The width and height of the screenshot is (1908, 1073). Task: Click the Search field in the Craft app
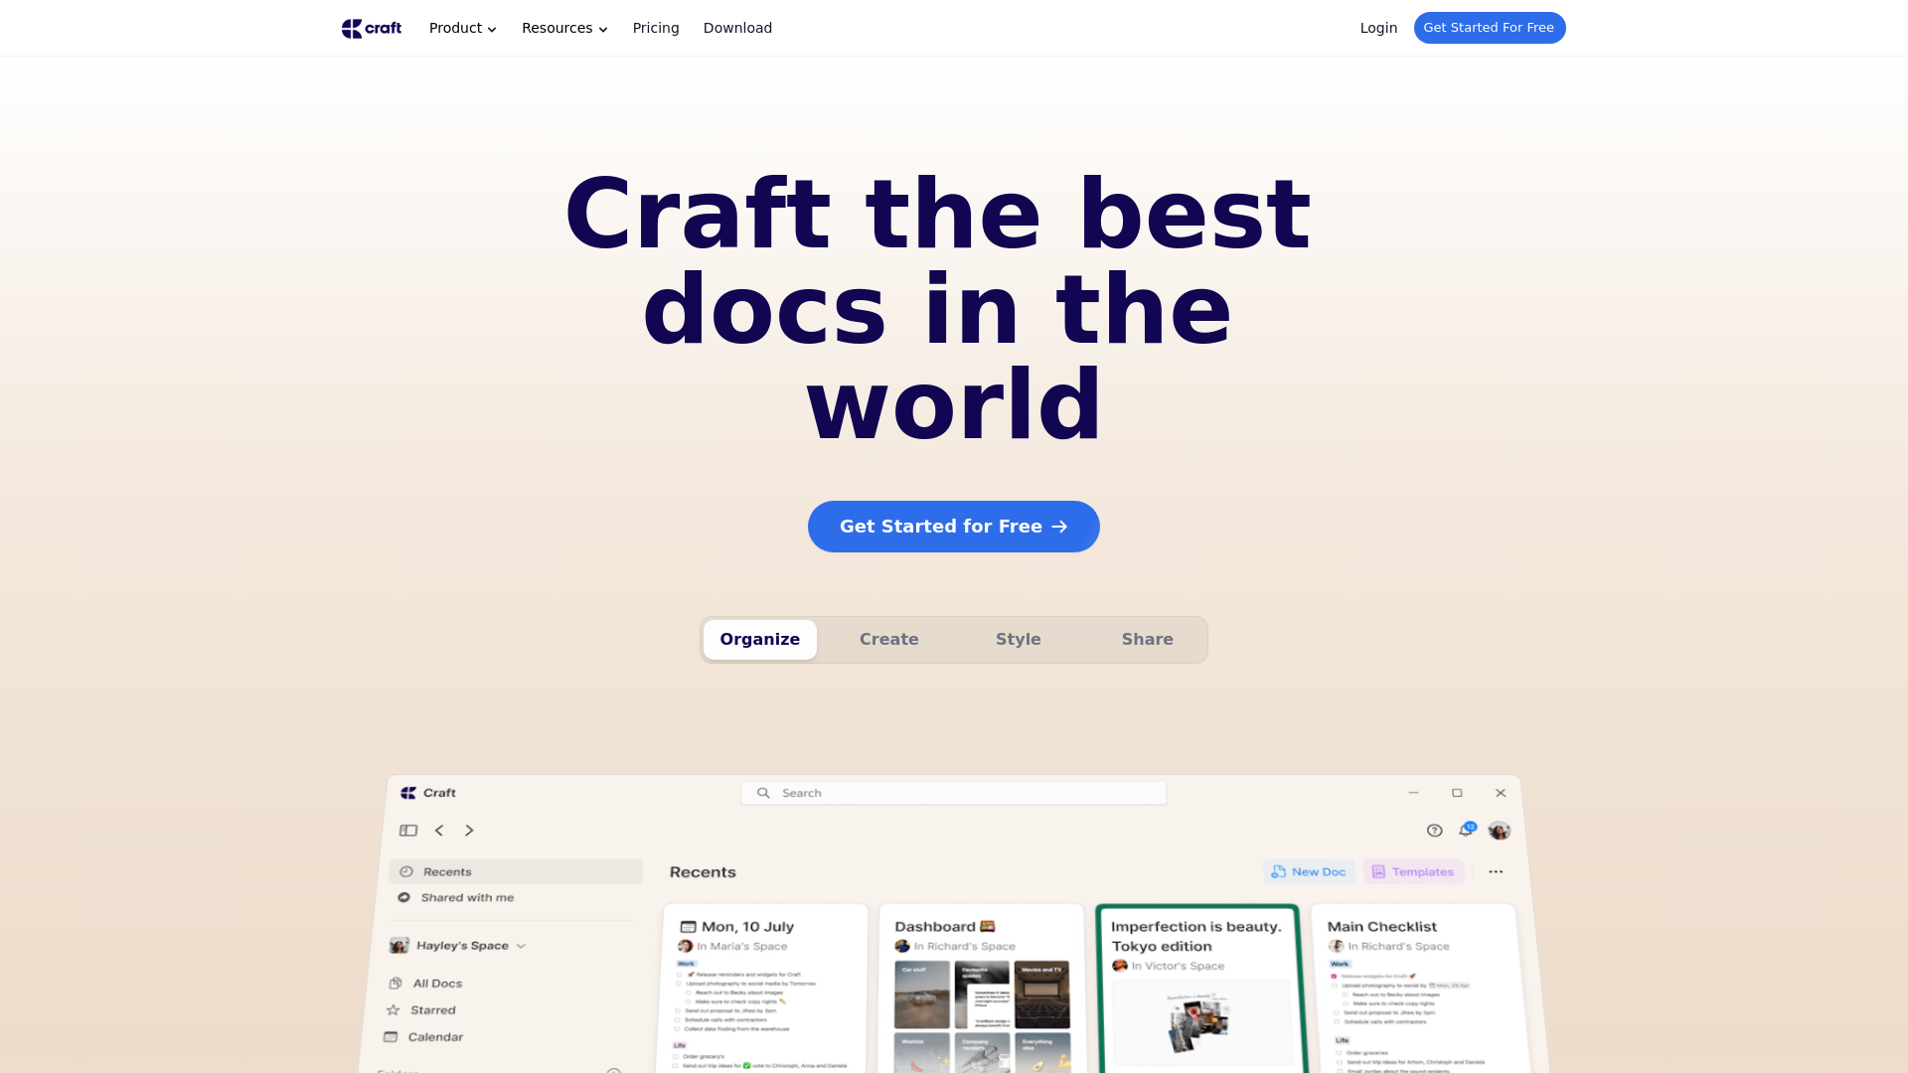[x=954, y=793]
